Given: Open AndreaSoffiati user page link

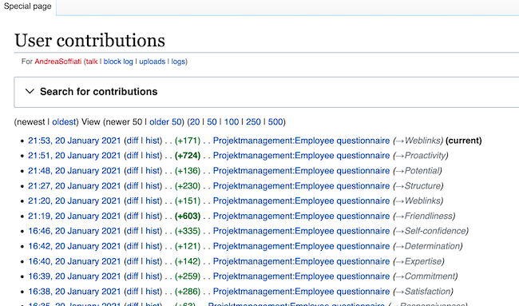Looking at the screenshot, I should tap(58, 62).
